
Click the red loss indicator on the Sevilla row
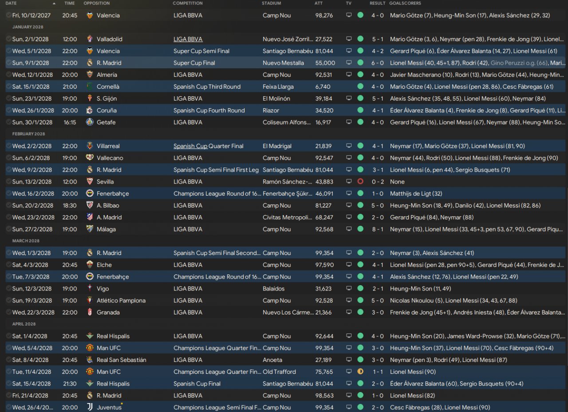point(360,181)
